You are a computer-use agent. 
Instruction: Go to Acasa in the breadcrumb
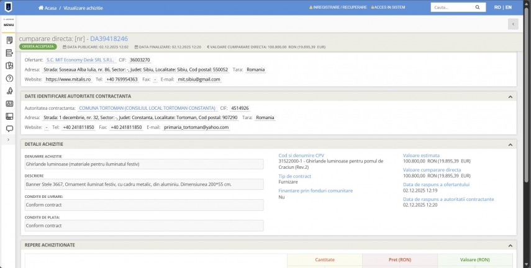pyautogui.click(x=50, y=7)
